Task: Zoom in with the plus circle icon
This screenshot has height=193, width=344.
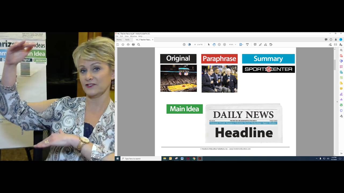Action: (x=224, y=44)
